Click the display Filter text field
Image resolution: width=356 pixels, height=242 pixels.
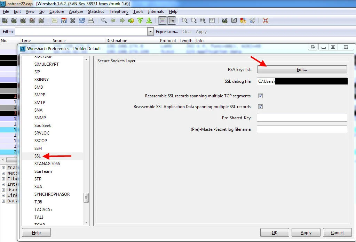[81, 32]
